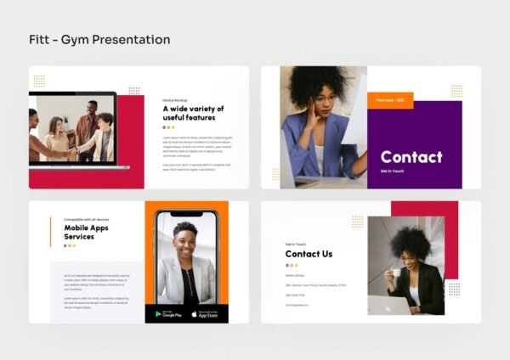Screen dimensions: 510x360
Task: Click the large white 'Contact' text
Action: pyautogui.click(x=411, y=157)
